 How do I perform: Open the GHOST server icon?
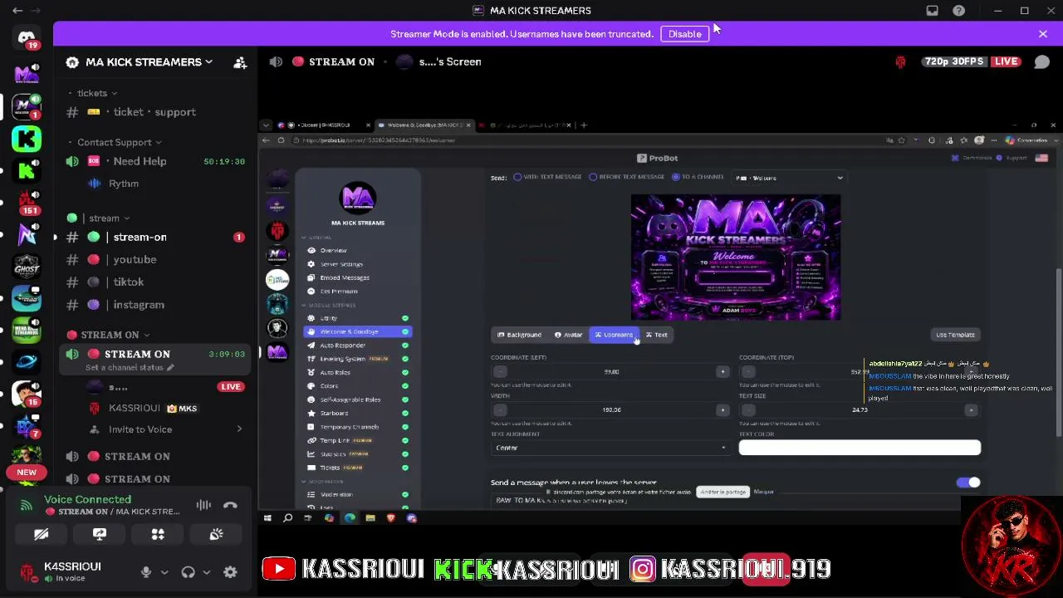[x=27, y=266]
